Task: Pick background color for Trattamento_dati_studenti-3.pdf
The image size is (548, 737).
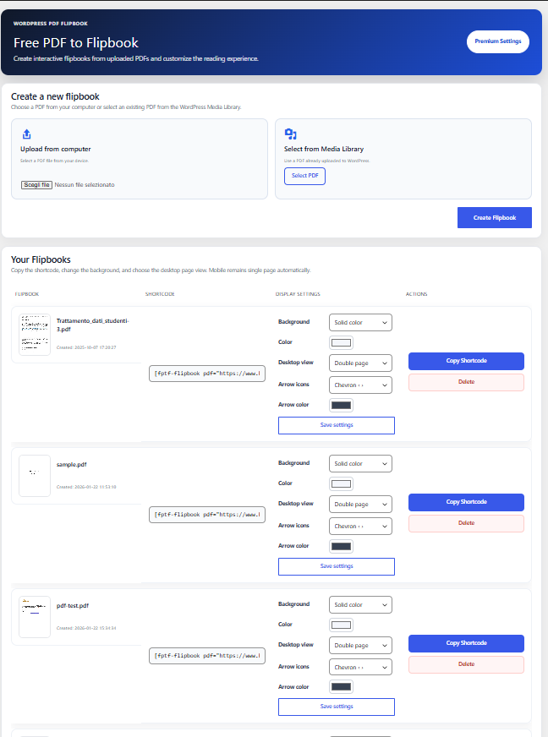Action: pos(341,342)
